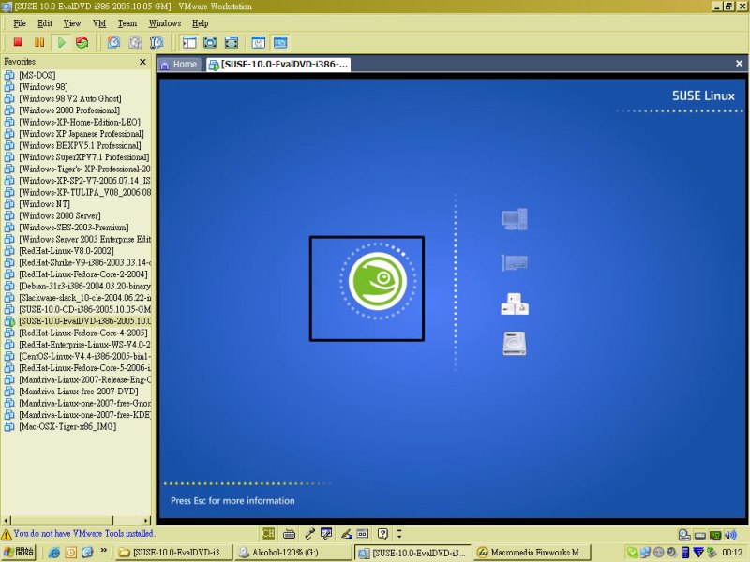The width and height of the screenshot is (750, 562).
Task: Select [Mac-OSX-Tiger-x86_IMG] favorite
Action: [67, 426]
